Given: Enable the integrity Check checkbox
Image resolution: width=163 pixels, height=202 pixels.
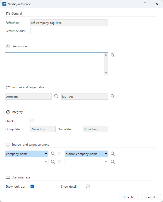Looking at the screenshot, I should click(32, 121).
